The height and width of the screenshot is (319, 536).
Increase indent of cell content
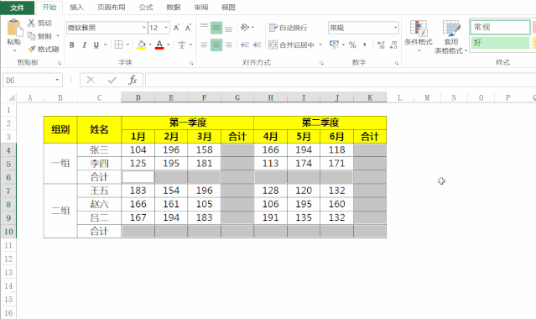point(257,44)
